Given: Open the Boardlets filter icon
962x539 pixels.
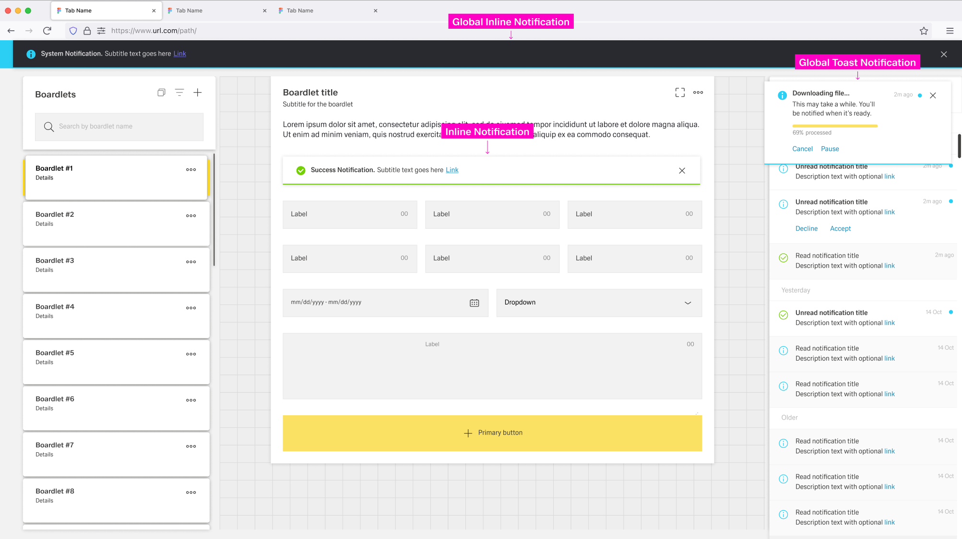Looking at the screenshot, I should coord(179,93).
